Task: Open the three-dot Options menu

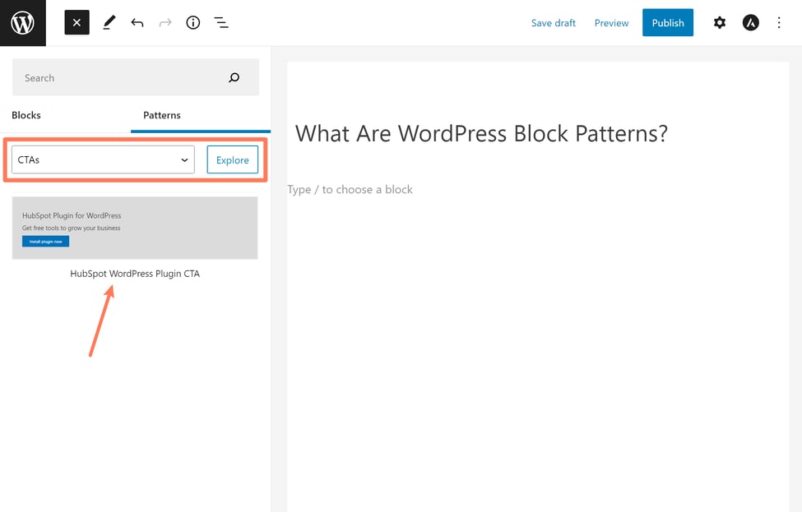Action: pos(779,23)
